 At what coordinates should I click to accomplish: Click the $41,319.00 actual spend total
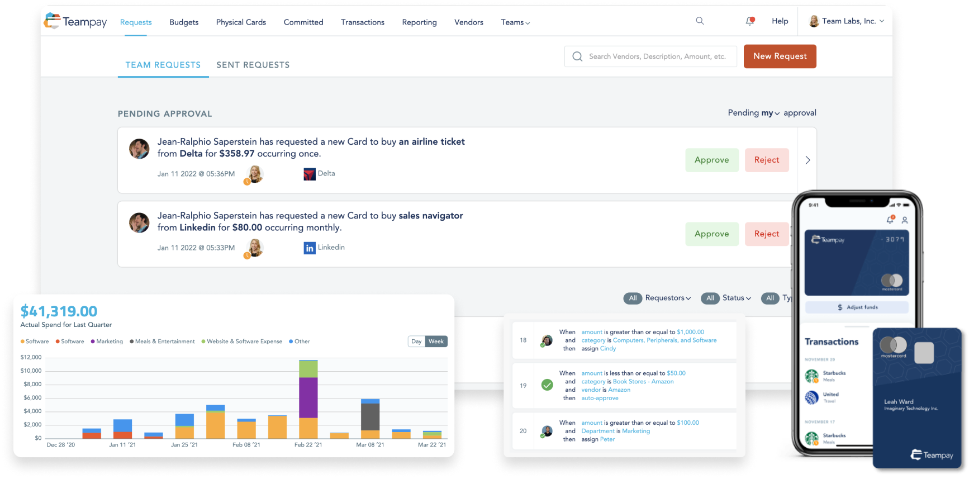[x=59, y=311]
